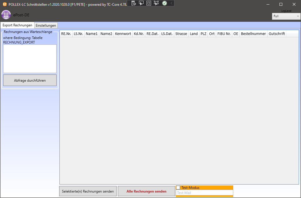
Task: Click the Track Focused Element icon
Action: pos(156,3)
